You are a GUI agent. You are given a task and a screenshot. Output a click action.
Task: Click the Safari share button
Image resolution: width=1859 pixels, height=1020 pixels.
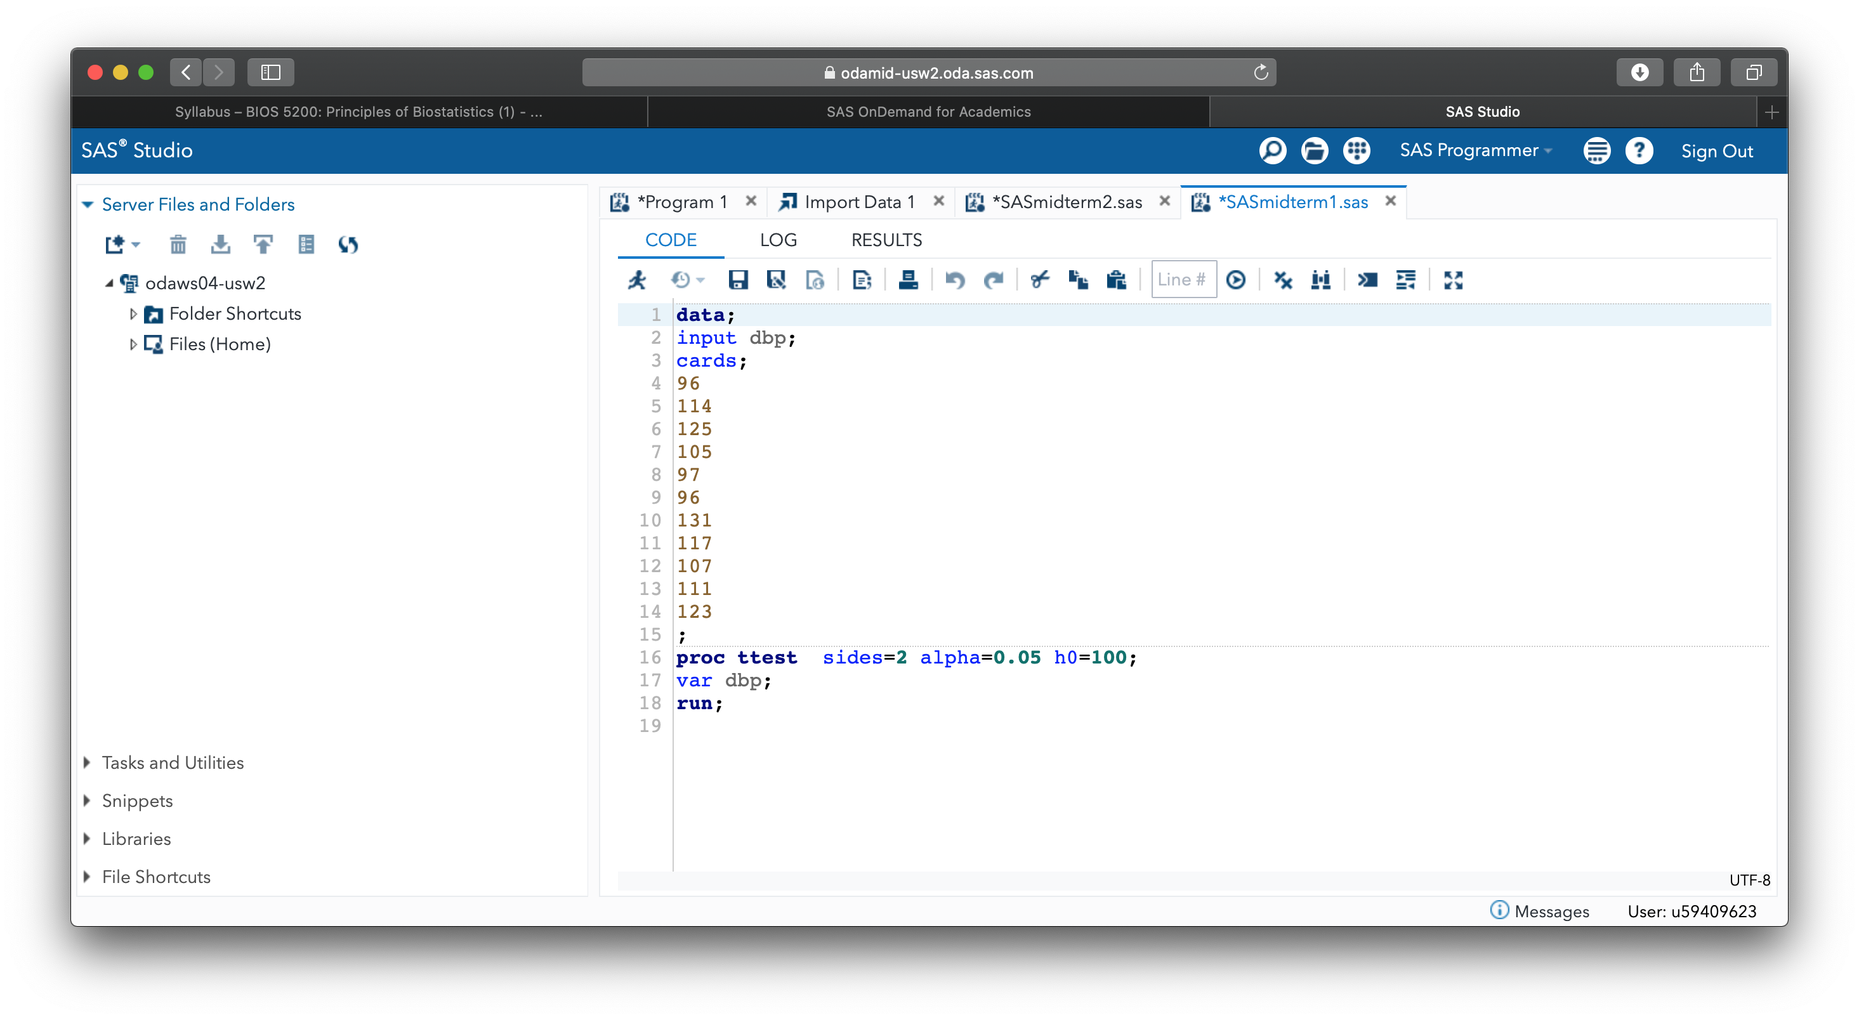1697,72
